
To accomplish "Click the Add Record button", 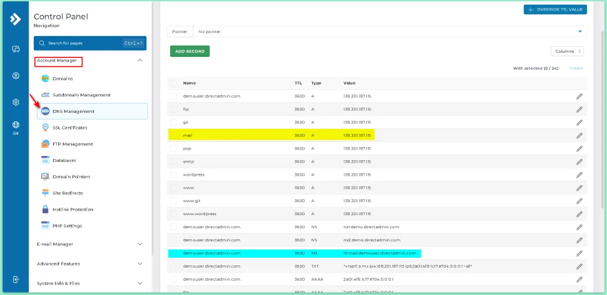I will [190, 51].
